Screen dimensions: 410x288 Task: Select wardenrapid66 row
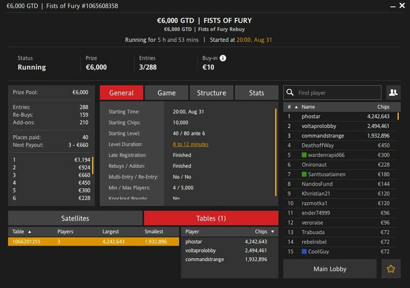340,155
